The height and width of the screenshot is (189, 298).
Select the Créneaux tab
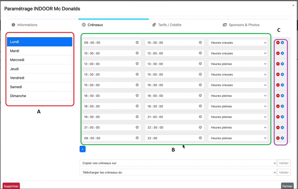coord(93,25)
